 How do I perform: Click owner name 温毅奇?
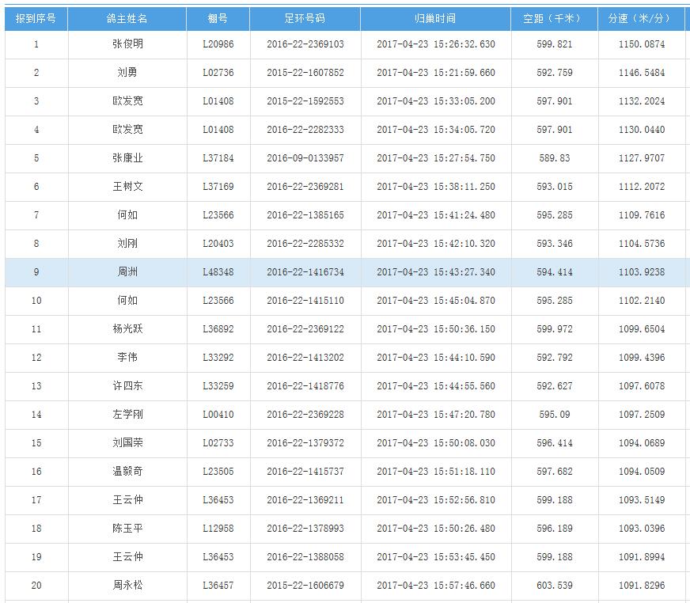pos(127,472)
